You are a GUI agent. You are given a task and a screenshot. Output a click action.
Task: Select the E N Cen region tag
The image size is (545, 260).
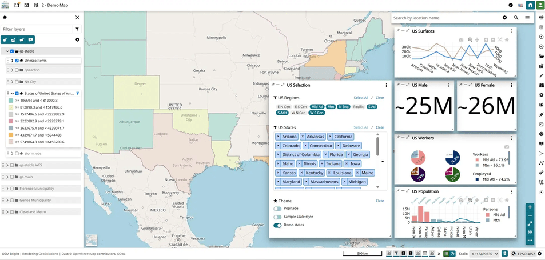click(284, 106)
